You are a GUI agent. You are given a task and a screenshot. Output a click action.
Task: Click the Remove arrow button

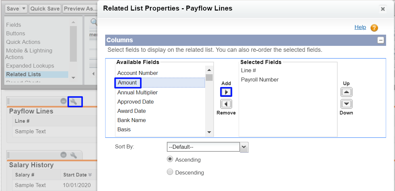pyautogui.click(x=226, y=104)
